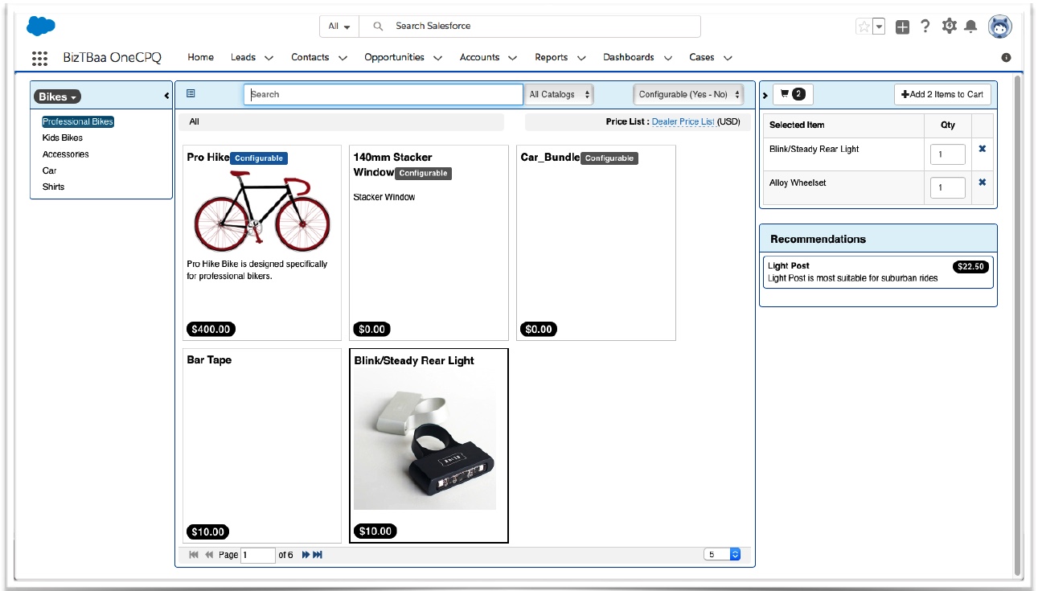
Task: Go to next page of products
Action: pyautogui.click(x=306, y=555)
